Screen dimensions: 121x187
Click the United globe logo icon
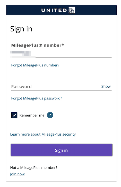[72, 10]
